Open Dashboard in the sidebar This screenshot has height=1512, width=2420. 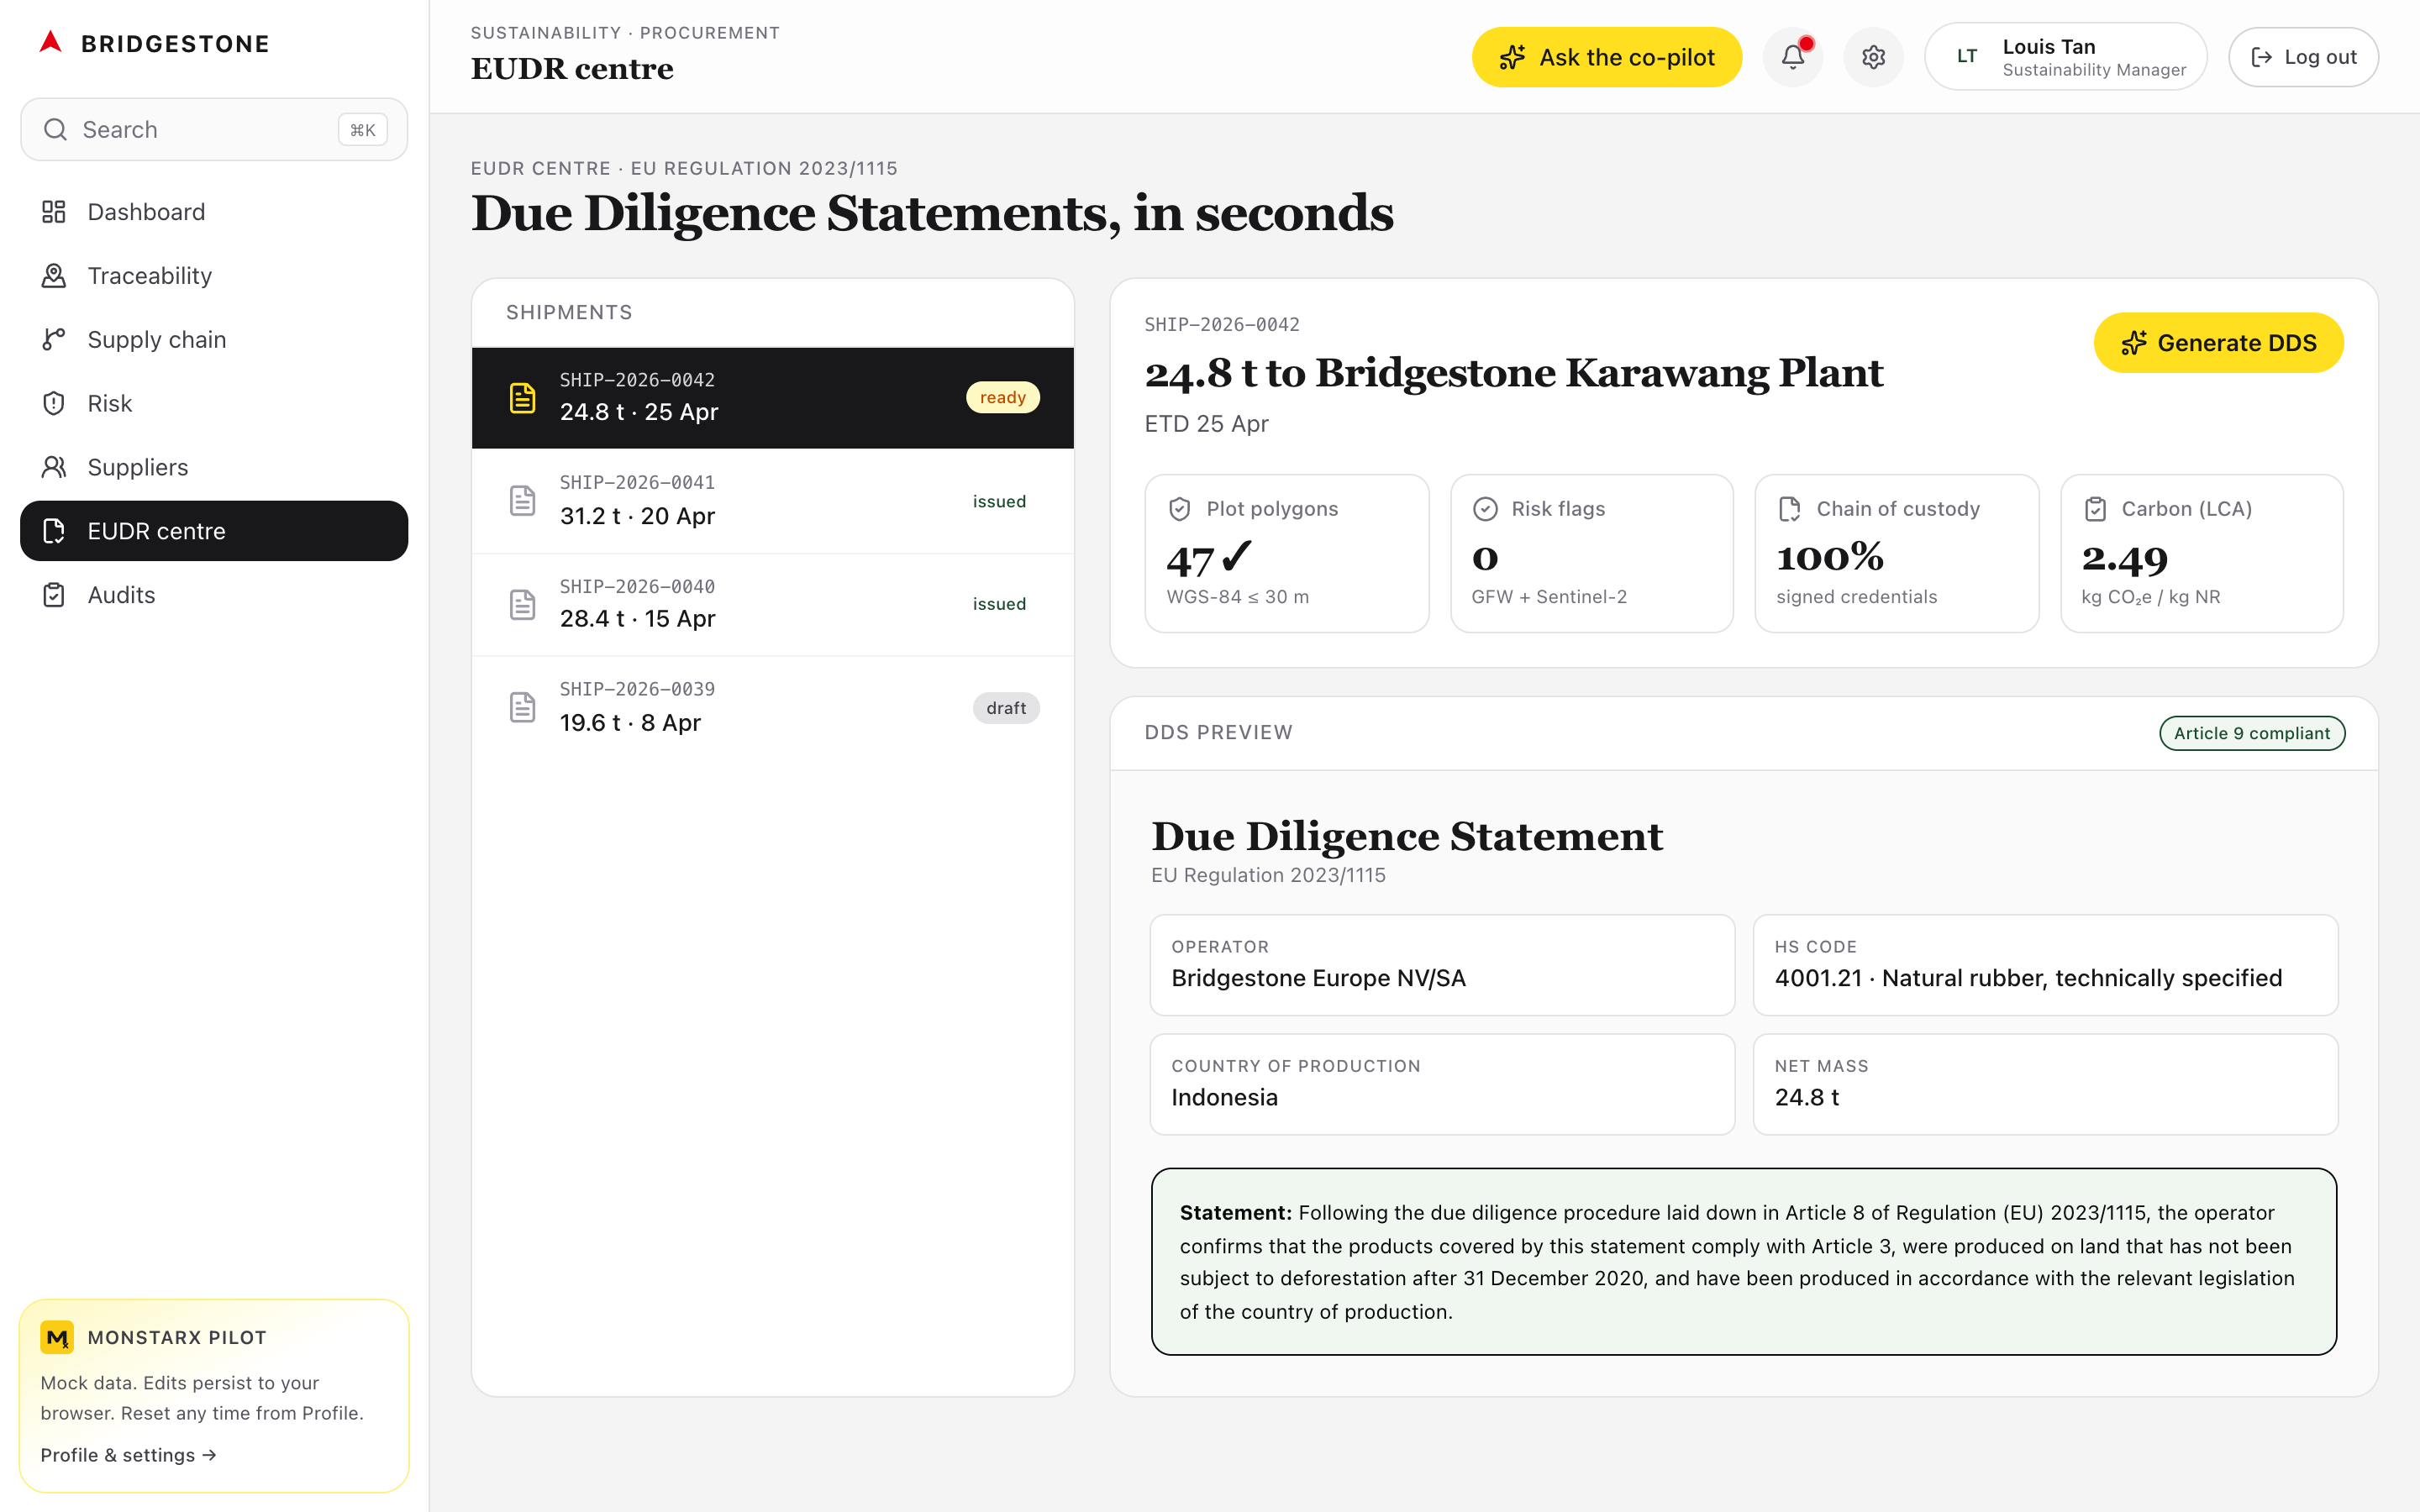[x=146, y=212]
